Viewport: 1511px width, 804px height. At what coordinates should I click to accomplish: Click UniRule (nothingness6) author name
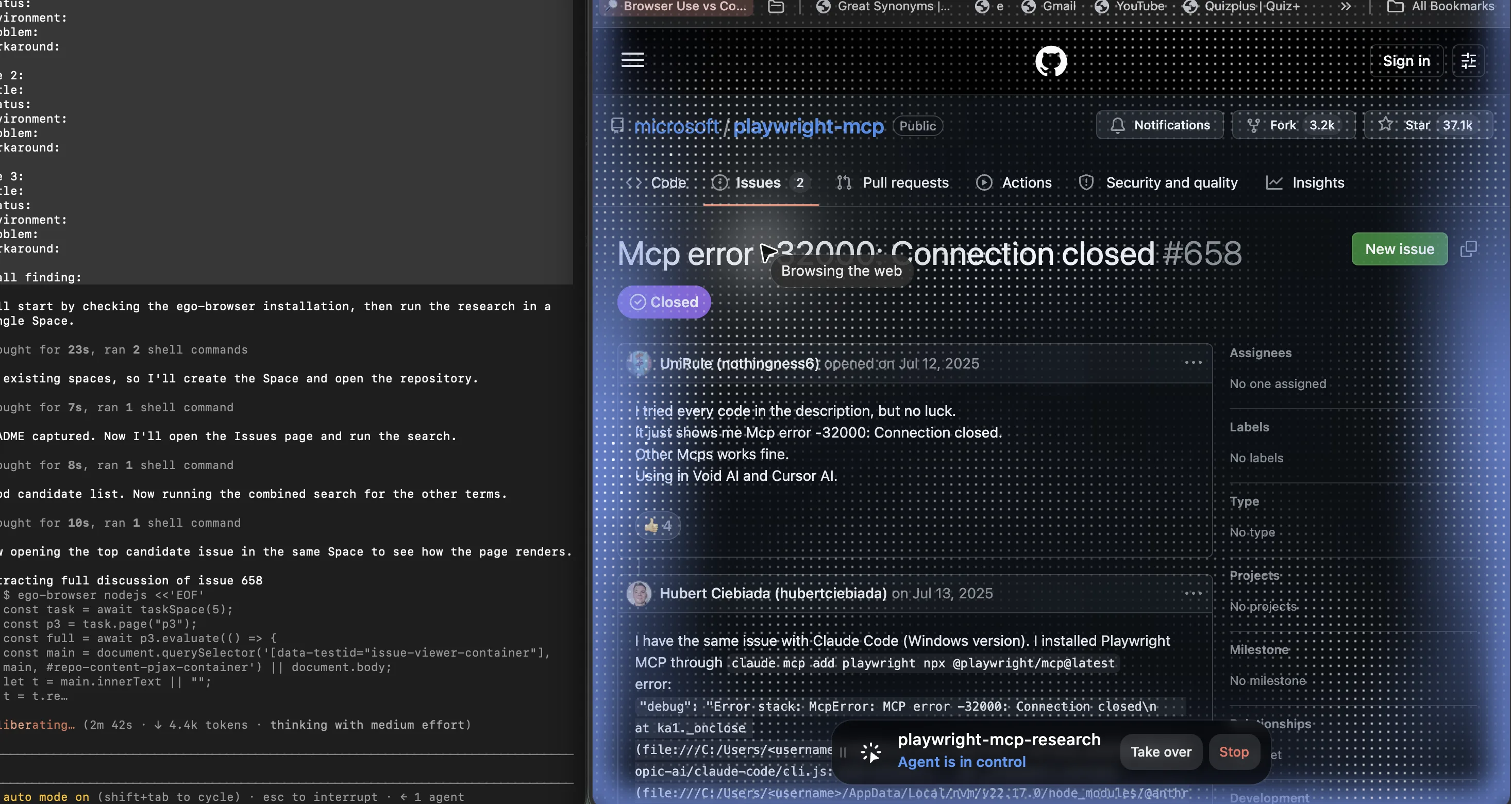[739, 363]
